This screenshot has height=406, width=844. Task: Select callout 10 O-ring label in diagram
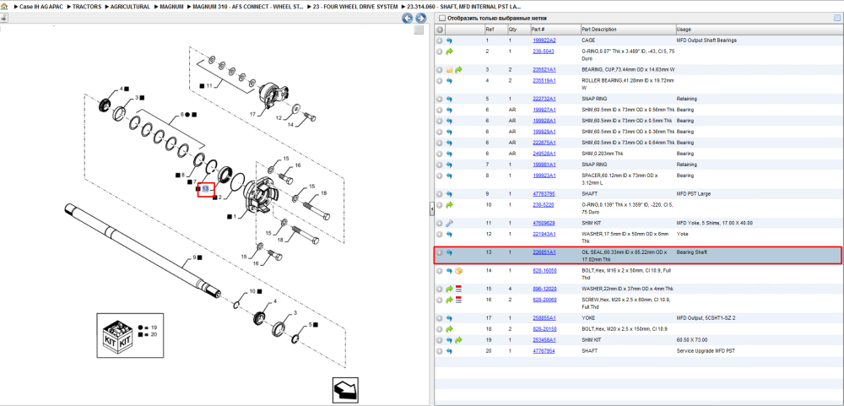coord(252,291)
